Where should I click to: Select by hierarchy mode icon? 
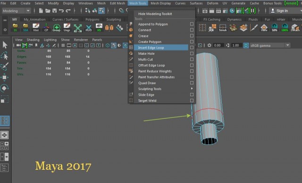point(88,11)
